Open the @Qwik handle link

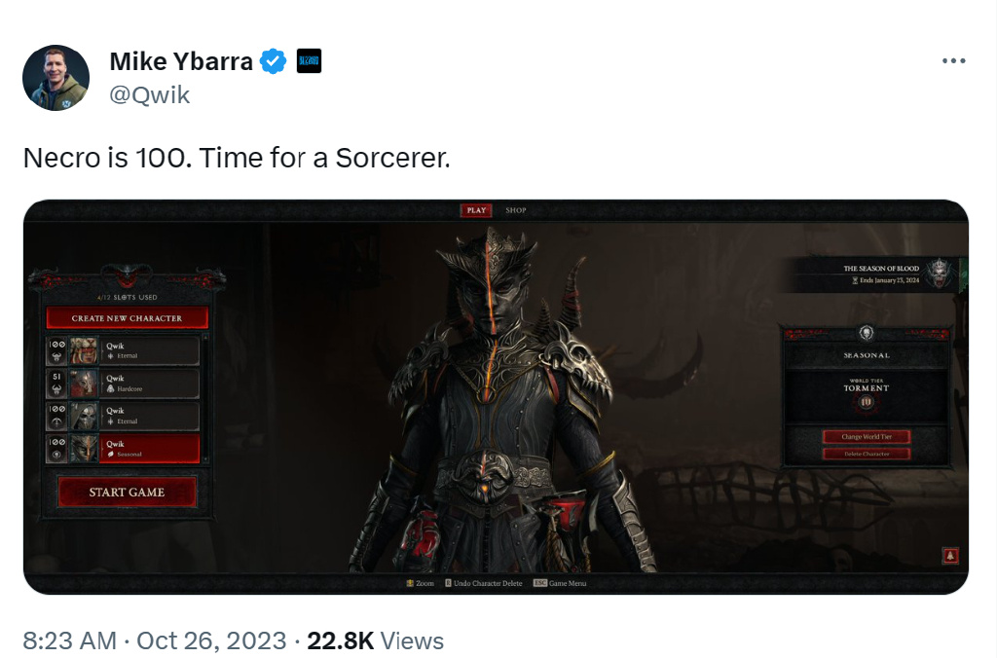coord(149,95)
